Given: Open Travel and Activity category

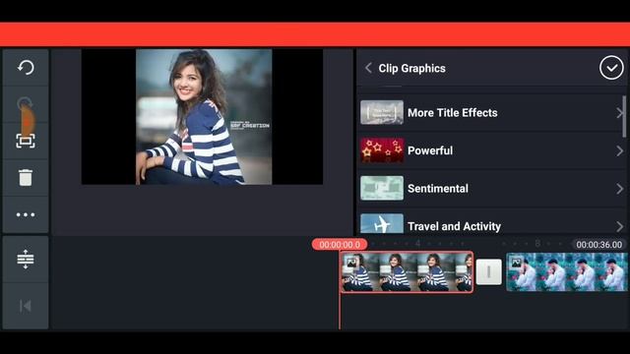Looking at the screenshot, I should (492, 223).
